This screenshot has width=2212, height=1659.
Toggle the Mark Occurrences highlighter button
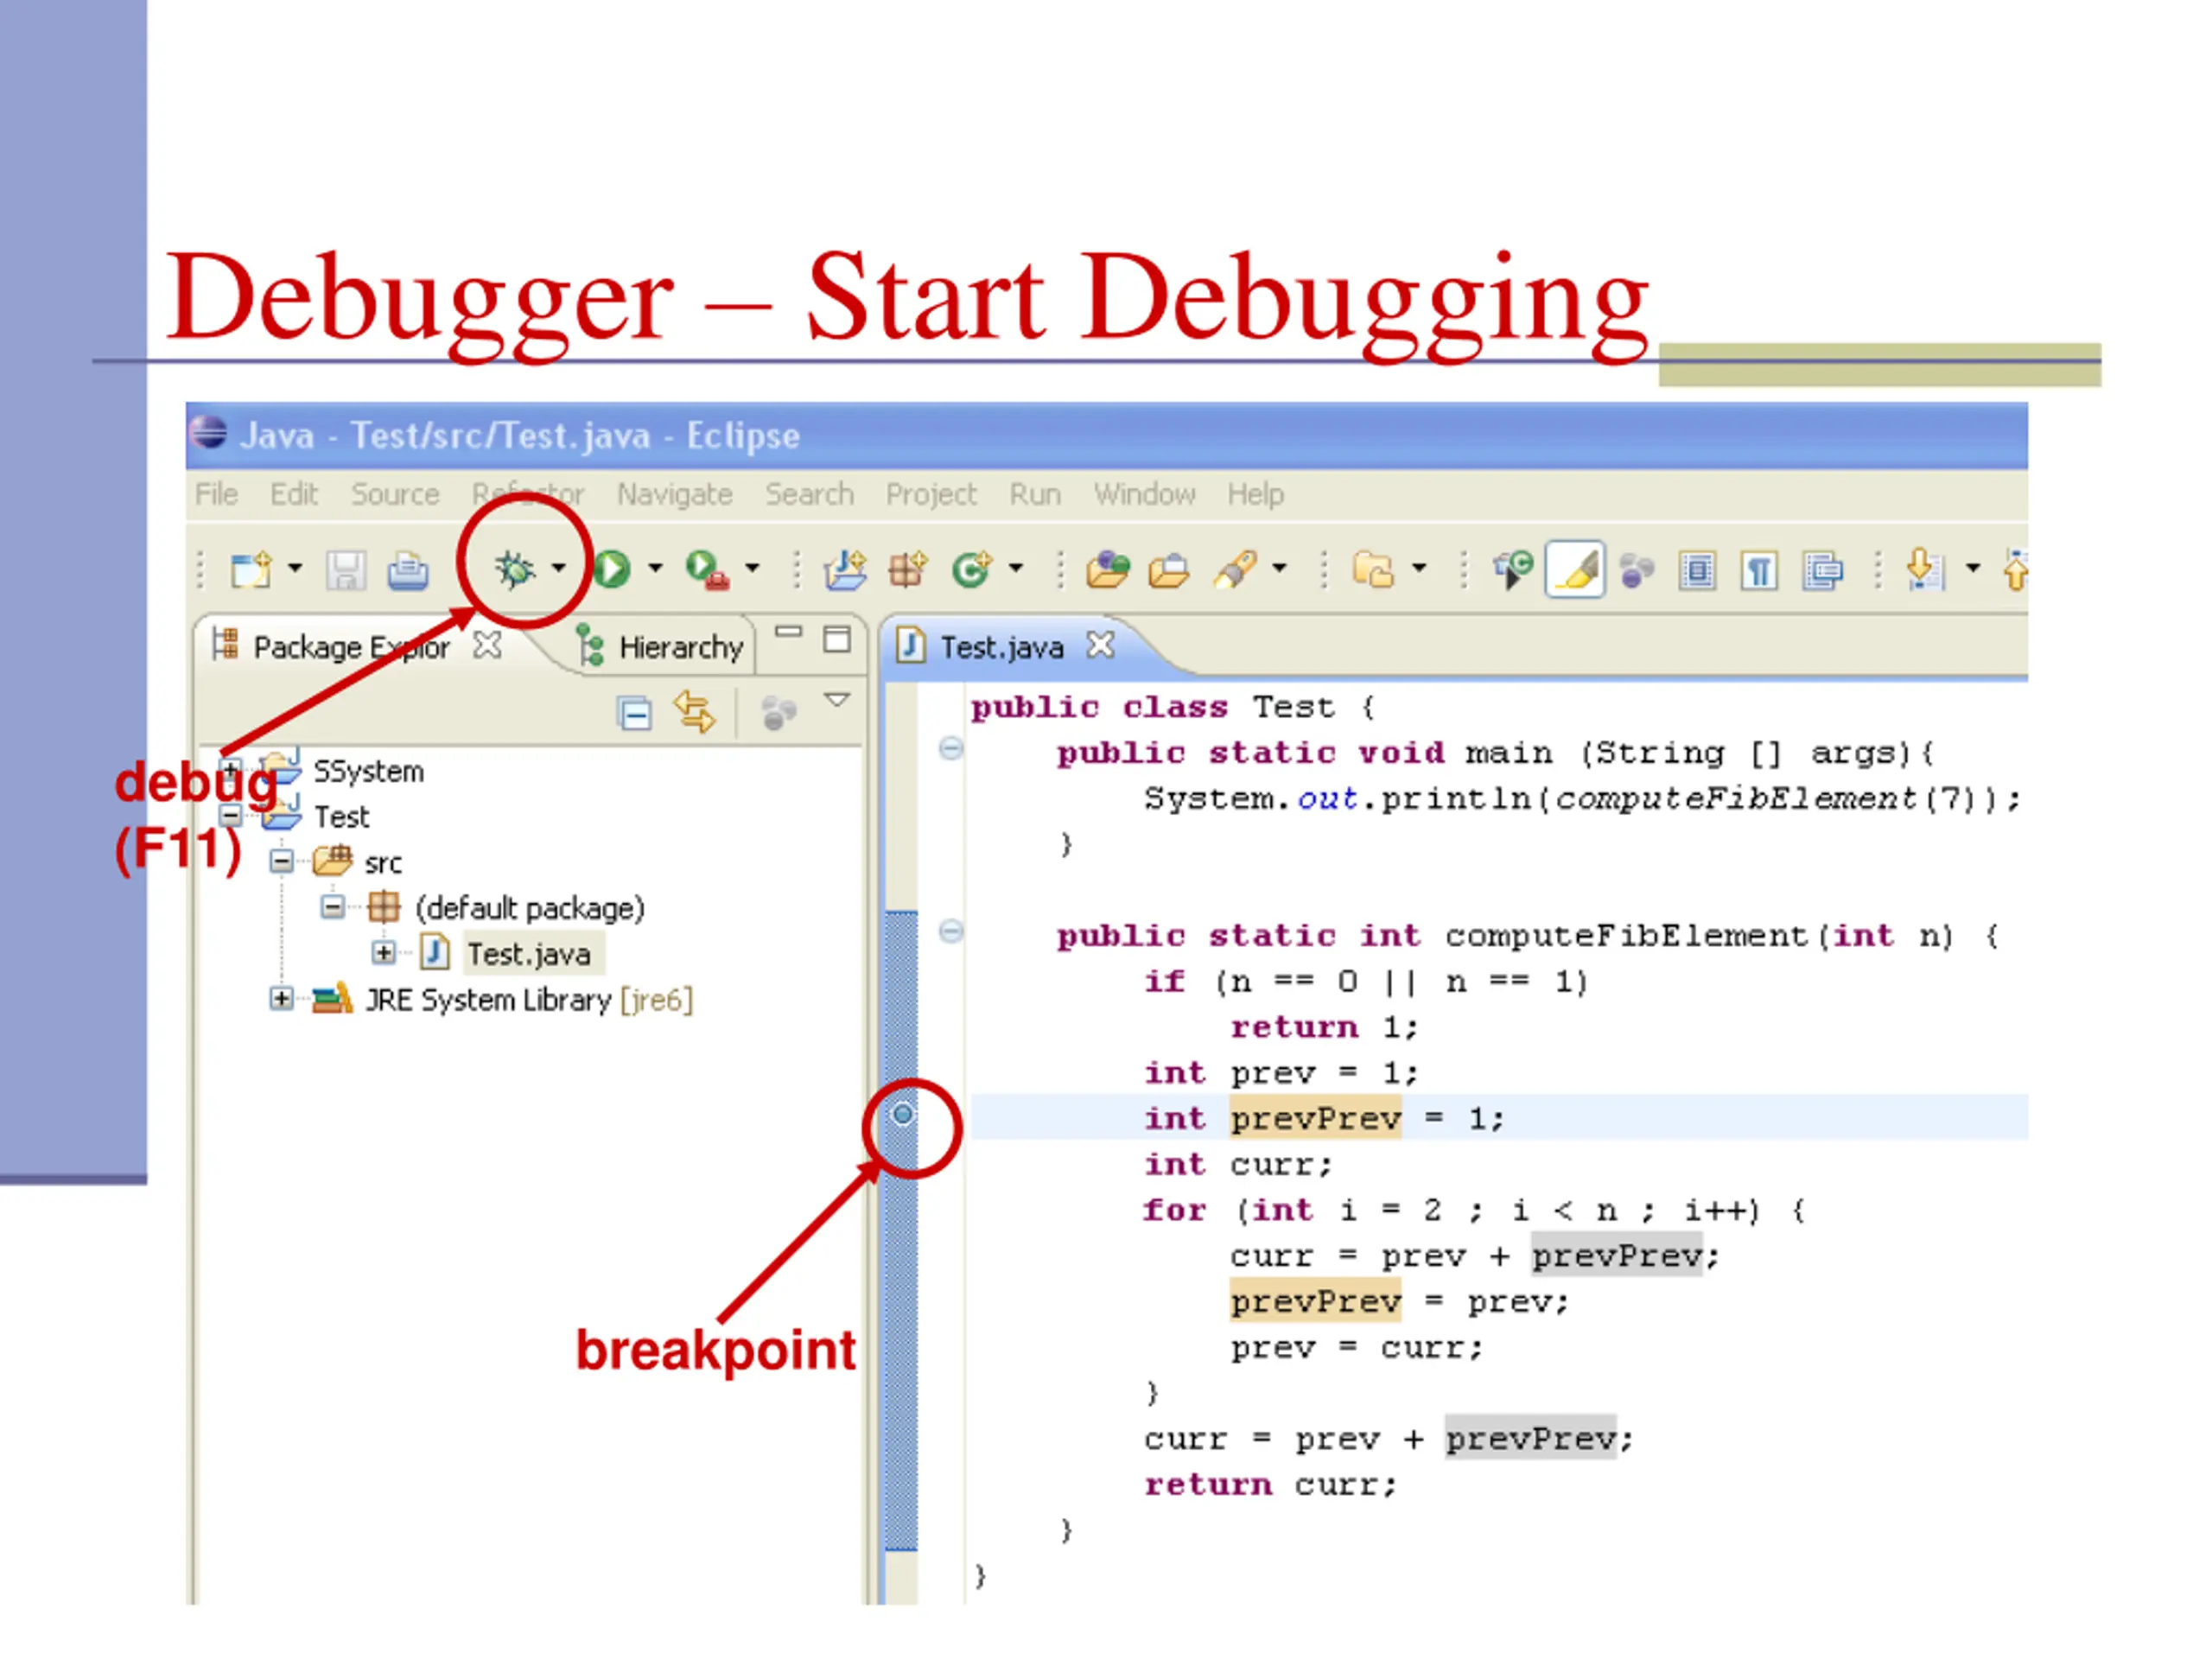pos(1575,570)
